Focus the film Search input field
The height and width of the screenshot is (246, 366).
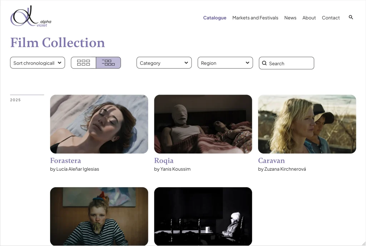[x=286, y=63]
